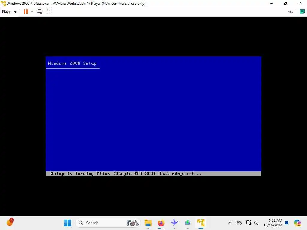307x230 pixels.
Task: Open the clock showing 5:11 AM
Action: (273, 223)
